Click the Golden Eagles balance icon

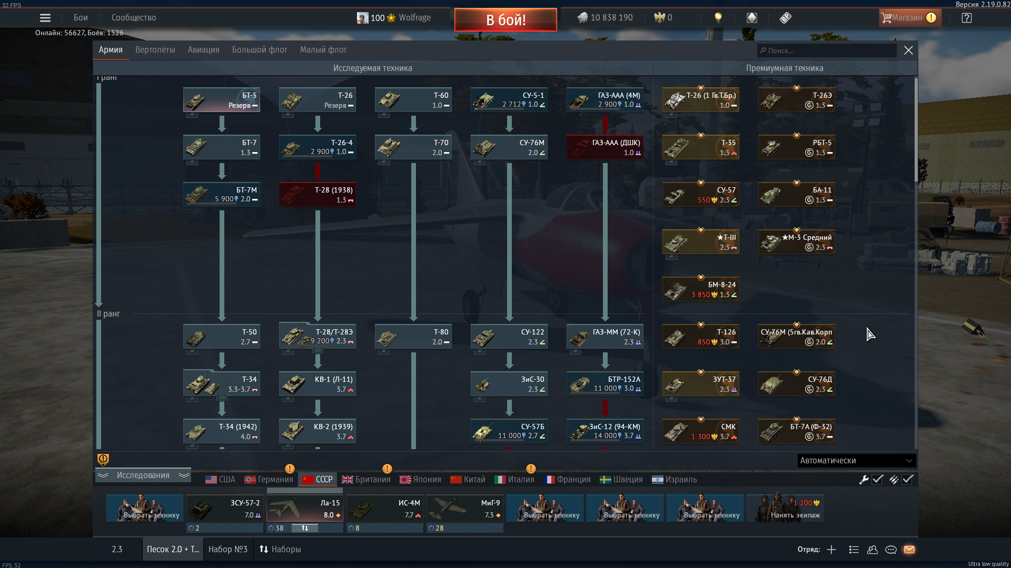660,18
